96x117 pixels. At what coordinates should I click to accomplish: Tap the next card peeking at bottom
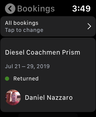tap(48, 115)
